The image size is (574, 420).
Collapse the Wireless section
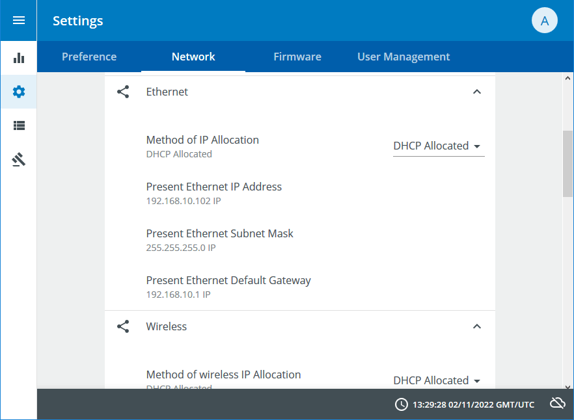pyautogui.click(x=477, y=326)
